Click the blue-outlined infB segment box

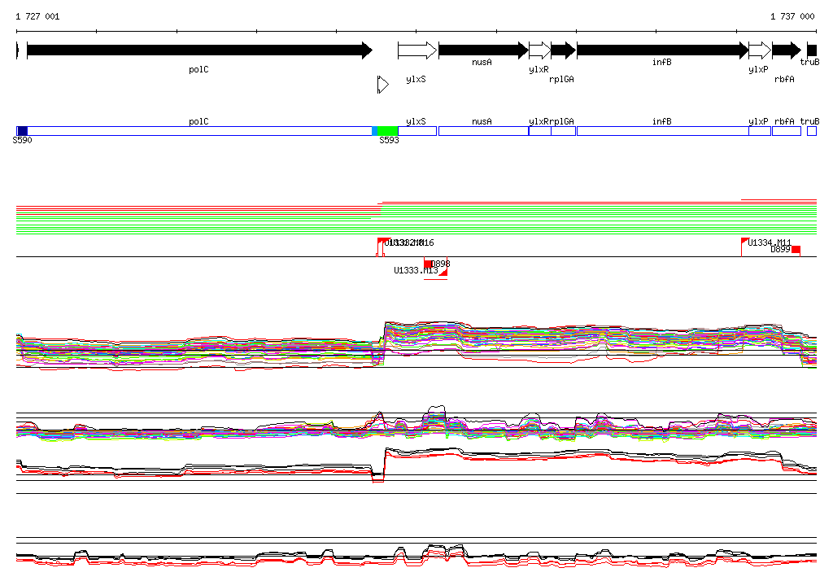[x=663, y=131]
